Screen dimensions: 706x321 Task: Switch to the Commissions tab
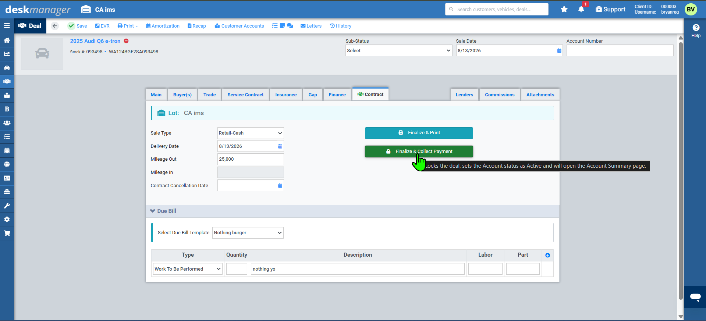click(x=500, y=94)
